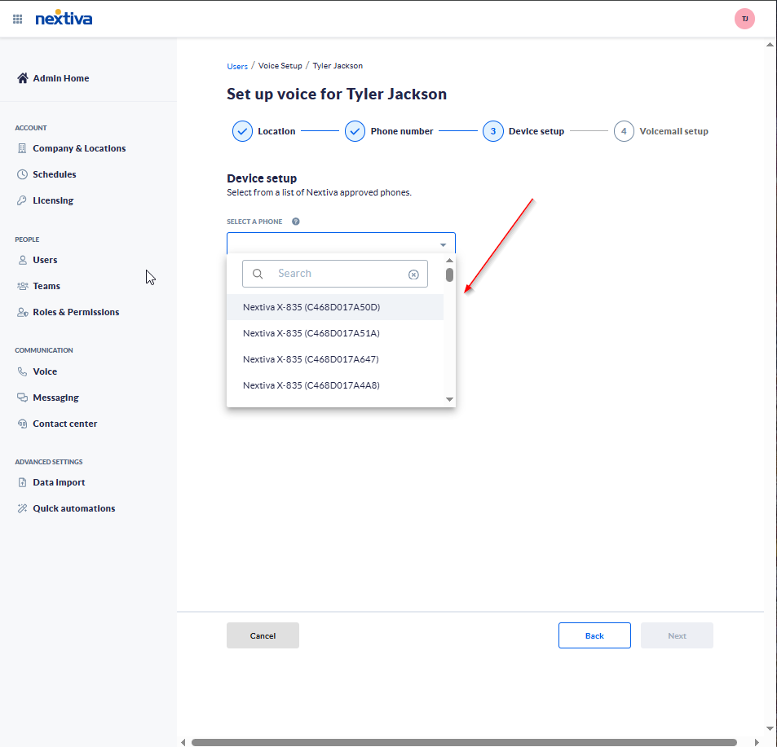Select Nextiva X-835 (C468D017A50D)
The height and width of the screenshot is (747, 777).
(335, 307)
